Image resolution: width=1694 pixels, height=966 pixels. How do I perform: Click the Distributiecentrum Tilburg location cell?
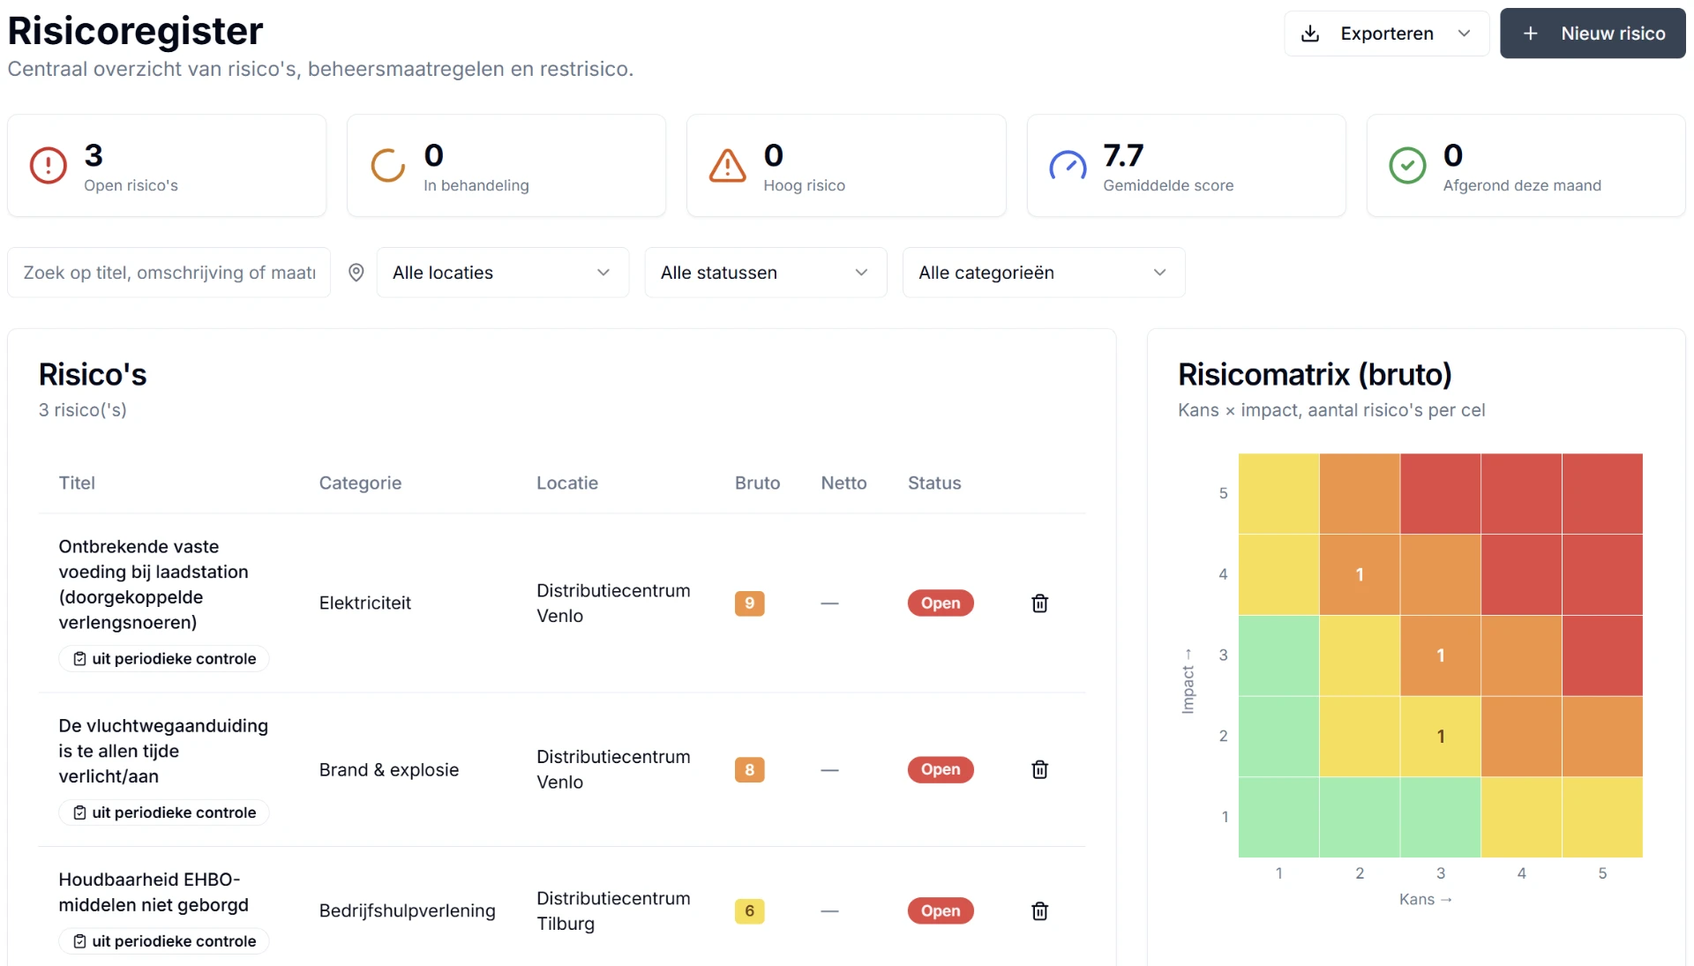[613, 910]
